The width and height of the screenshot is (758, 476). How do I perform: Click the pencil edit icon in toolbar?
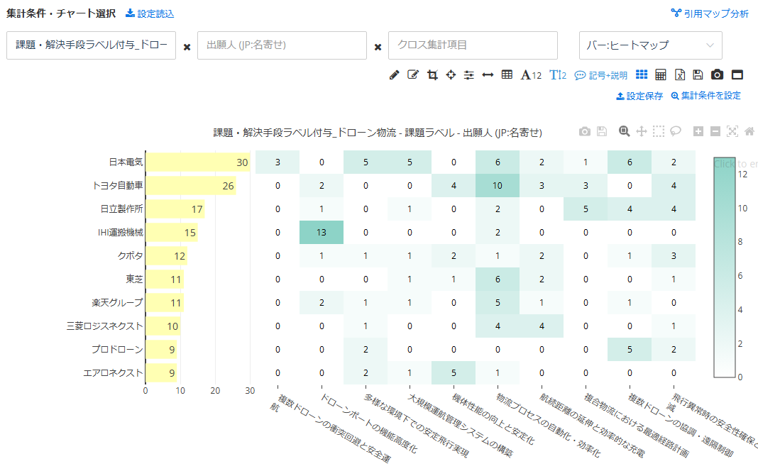click(x=395, y=75)
